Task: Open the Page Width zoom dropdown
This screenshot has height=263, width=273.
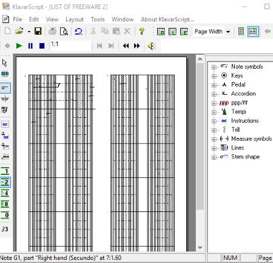Action: click(228, 32)
